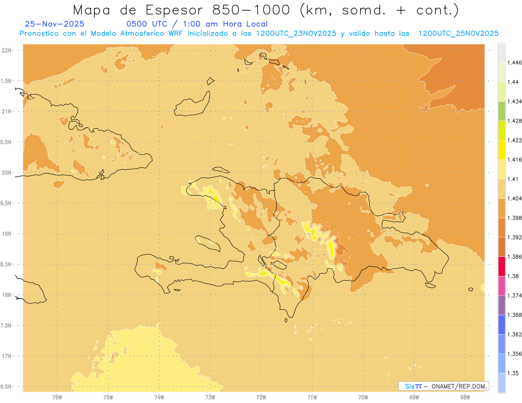The height and width of the screenshot is (403, 522).
Task: Click the 'Sis - ONAMET/REP.DOM.' credit box
Action: click(x=444, y=386)
